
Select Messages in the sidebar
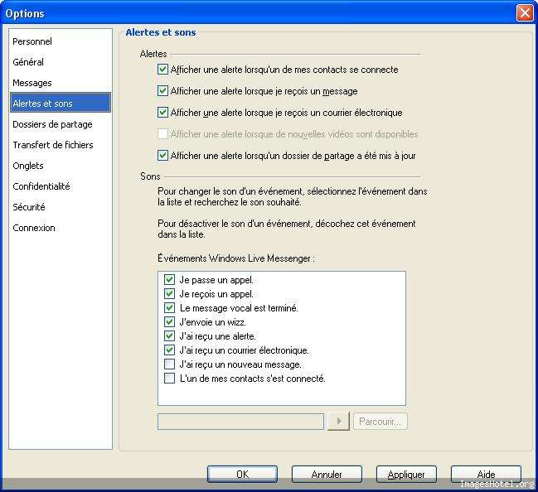click(32, 83)
